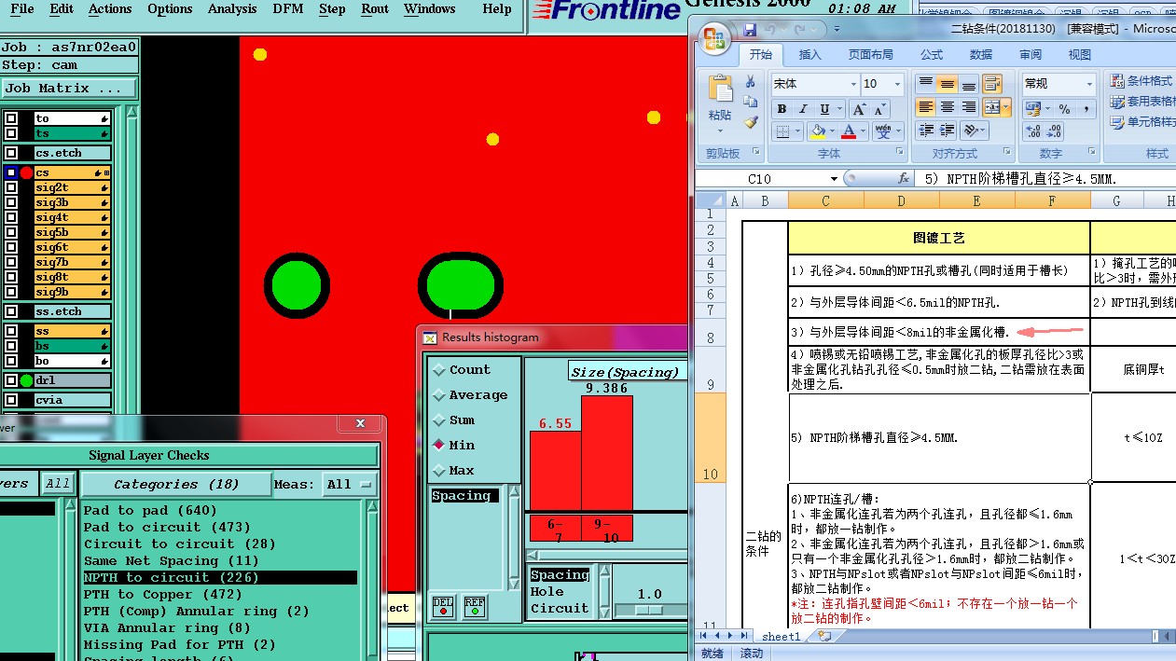Select the Sum radio option
The height and width of the screenshot is (661, 1176).
coord(438,420)
